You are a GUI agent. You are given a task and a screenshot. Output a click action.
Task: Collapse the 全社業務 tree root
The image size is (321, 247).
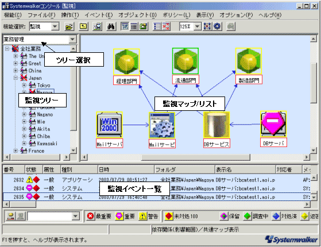[x=7, y=49]
